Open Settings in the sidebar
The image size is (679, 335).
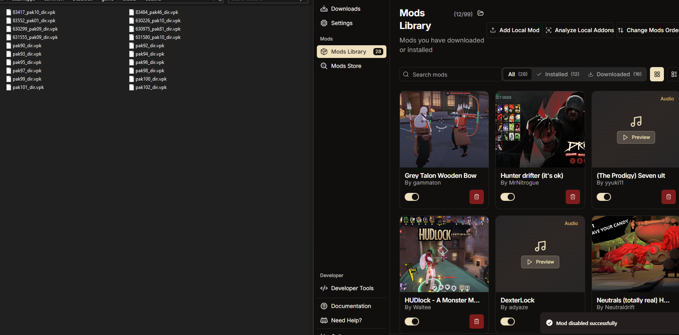point(351,23)
